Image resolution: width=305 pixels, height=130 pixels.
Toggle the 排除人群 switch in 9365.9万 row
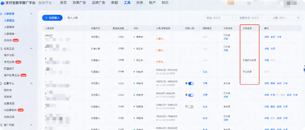pyautogui.click(x=191, y=95)
